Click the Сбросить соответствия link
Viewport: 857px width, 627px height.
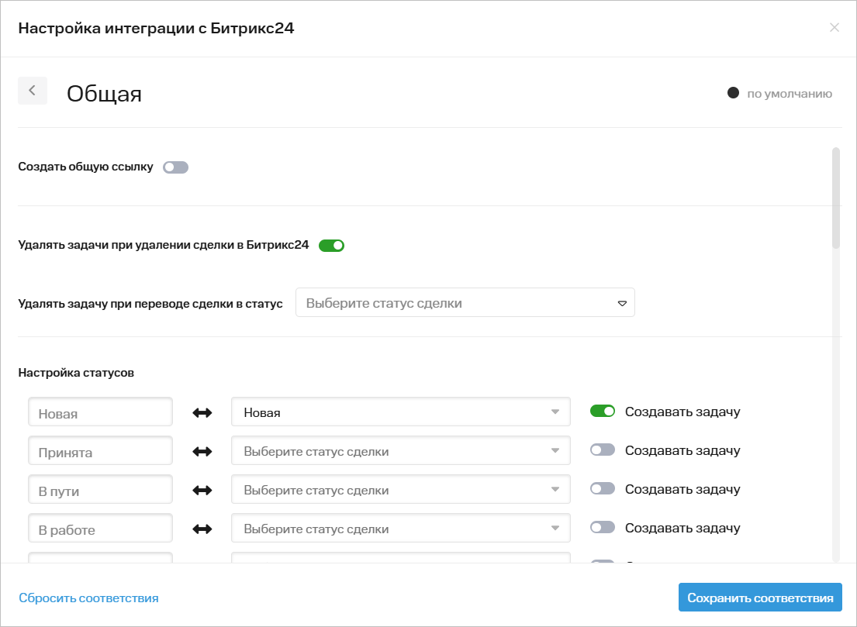coord(88,598)
